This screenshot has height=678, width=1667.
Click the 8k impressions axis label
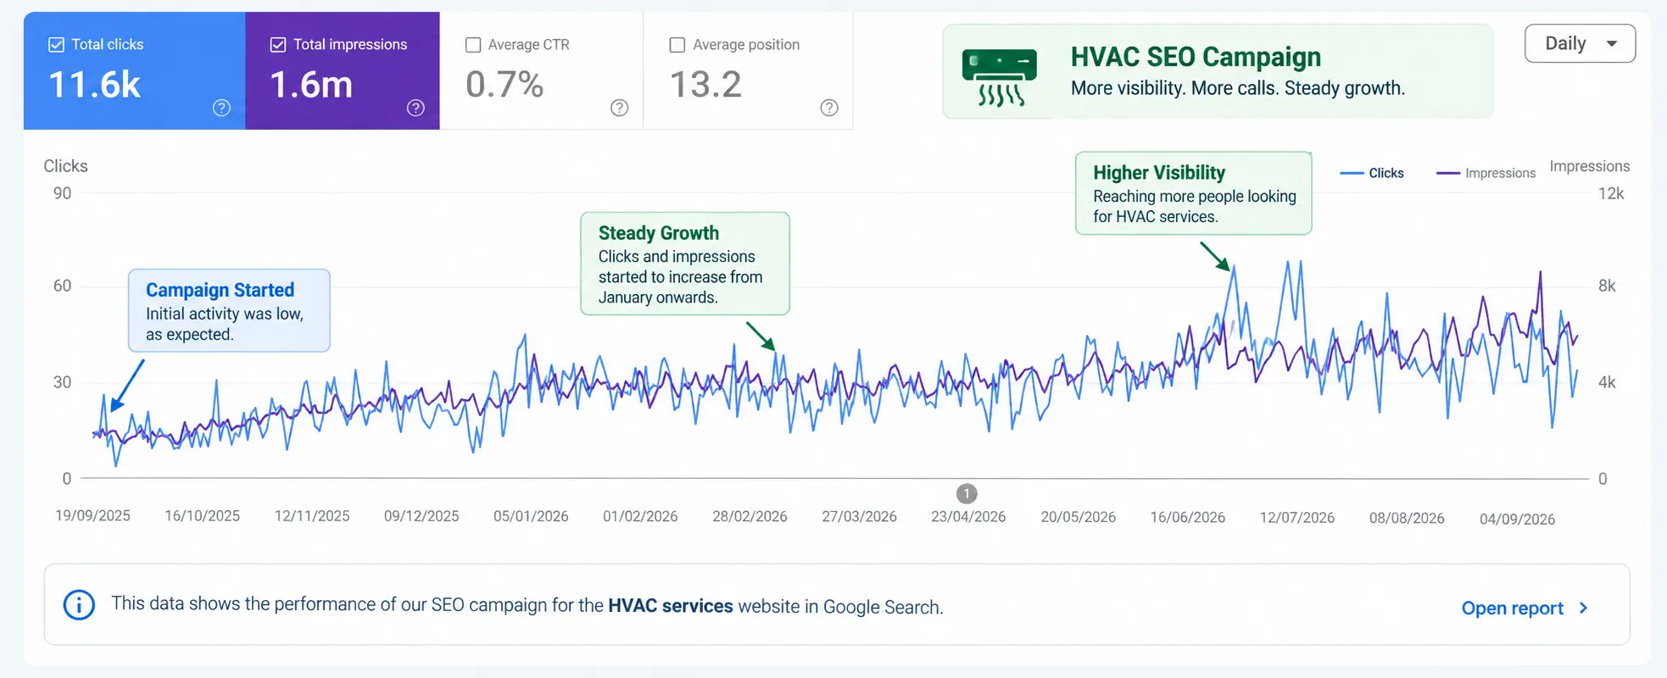1607,286
